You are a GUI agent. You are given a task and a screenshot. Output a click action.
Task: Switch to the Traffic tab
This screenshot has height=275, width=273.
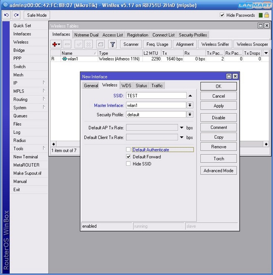(157, 86)
